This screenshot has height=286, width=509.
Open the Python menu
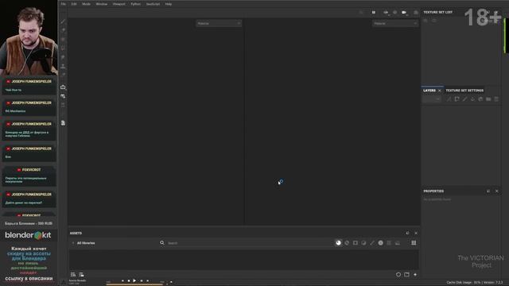(x=136, y=4)
